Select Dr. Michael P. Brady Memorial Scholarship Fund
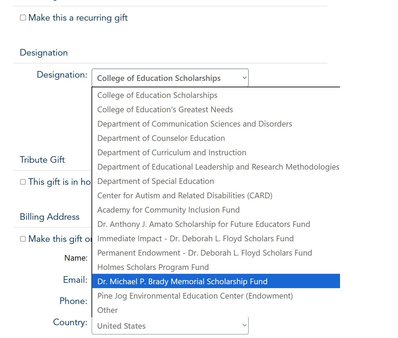 (x=183, y=282)
